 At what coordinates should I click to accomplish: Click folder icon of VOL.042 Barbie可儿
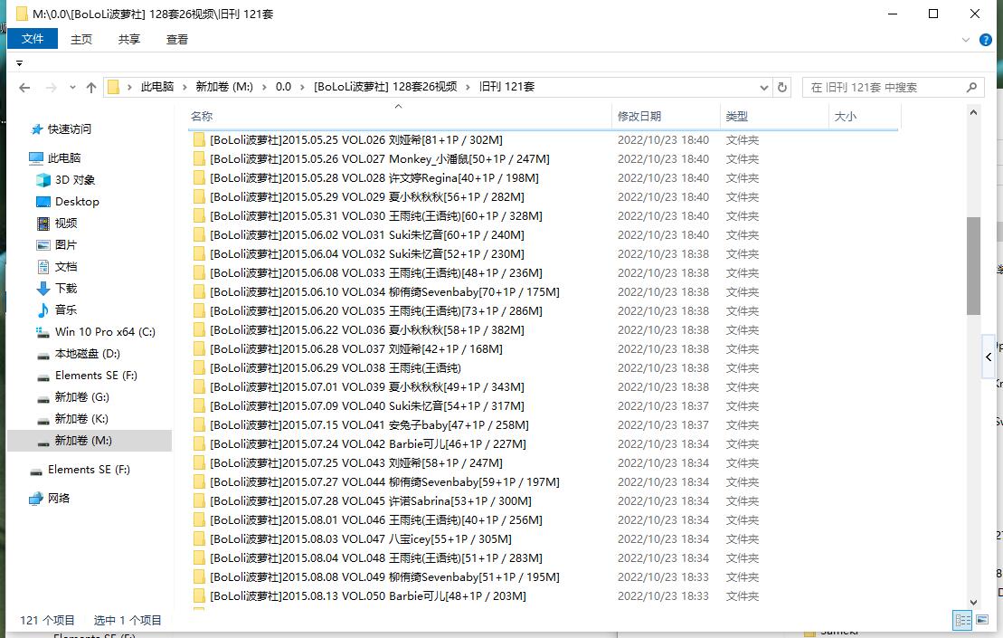[199, 444]
